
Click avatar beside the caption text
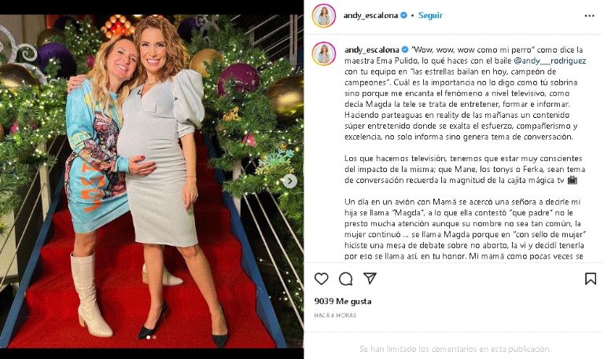(324, 53)
